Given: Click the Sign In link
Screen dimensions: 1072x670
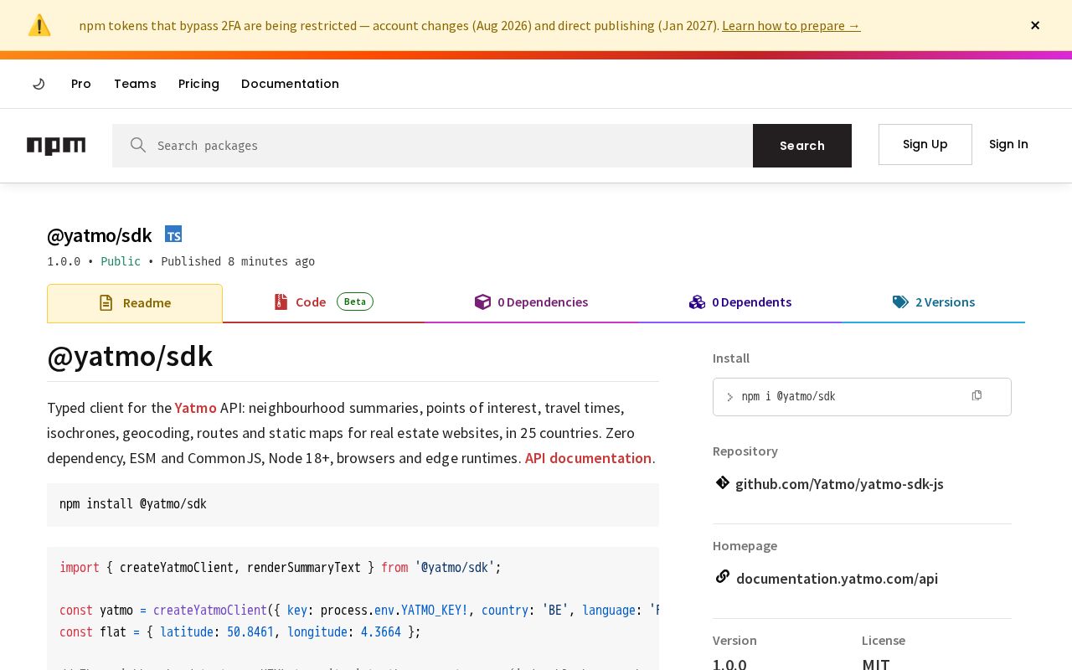Looking at the screenshot, I should pyautogui.click(x=1008, y=144).
